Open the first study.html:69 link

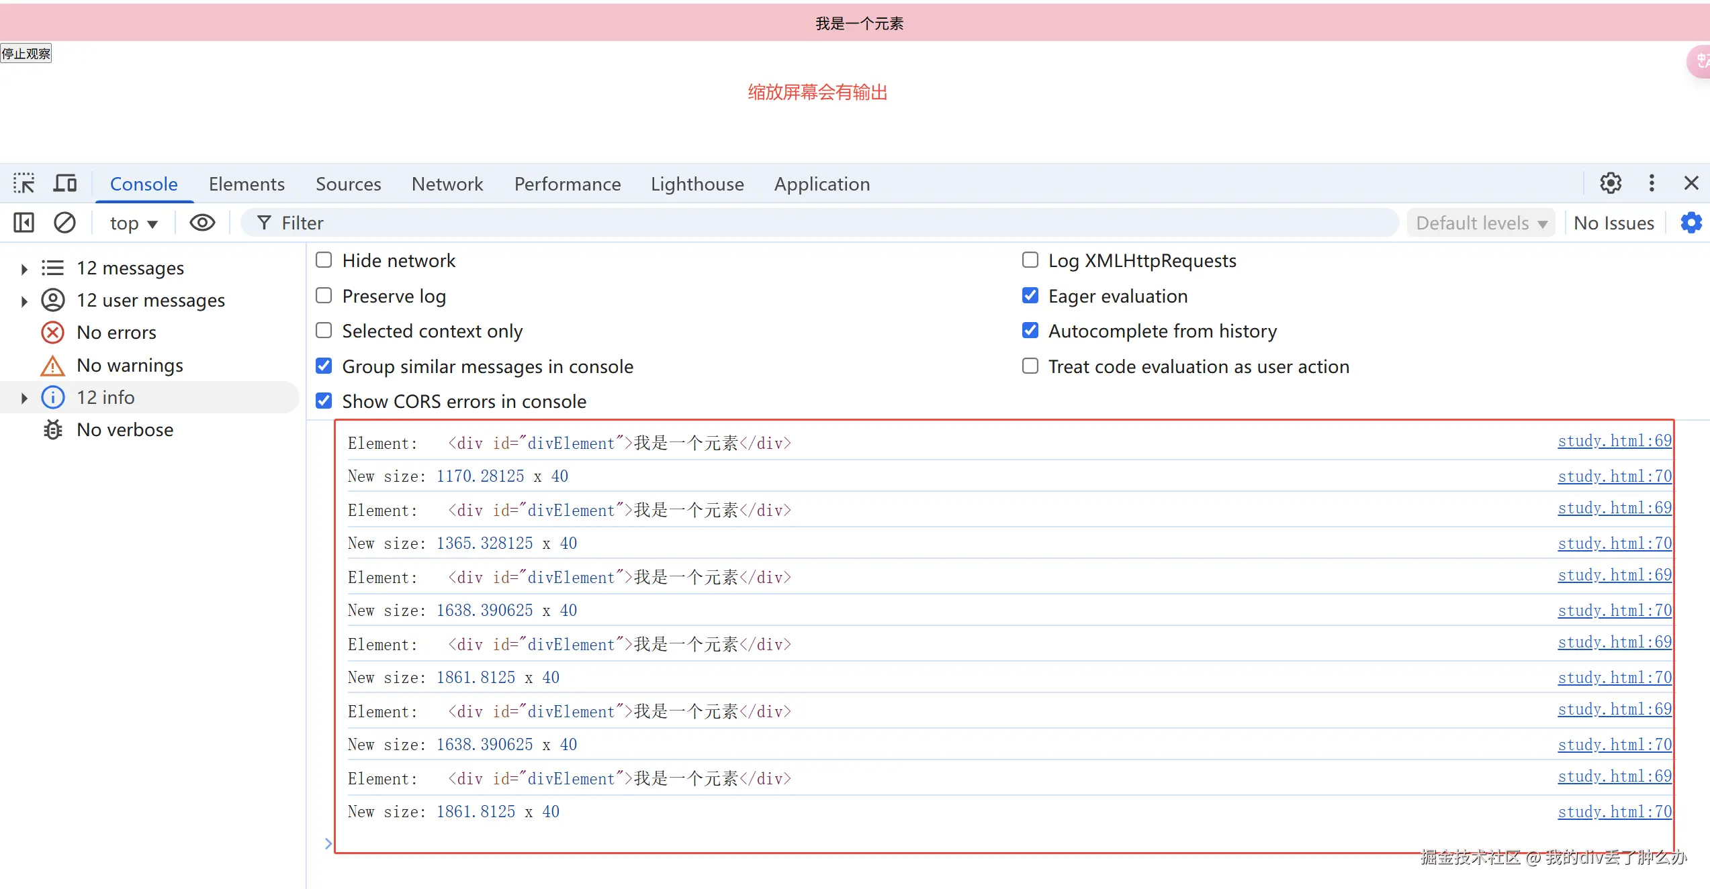pyautogui.click(x=1615, y=441)
